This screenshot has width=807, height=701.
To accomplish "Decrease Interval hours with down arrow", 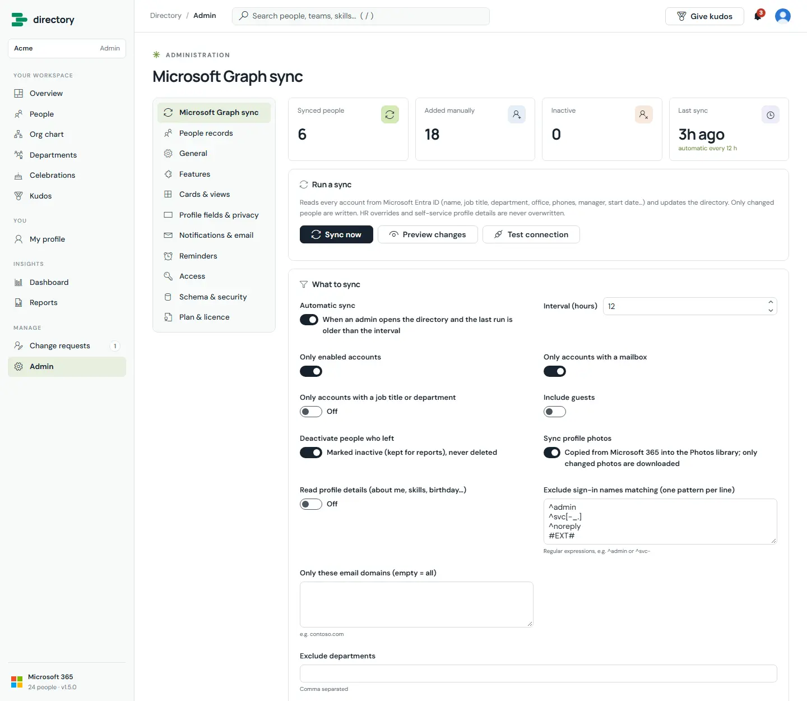I will pyautogui.click(x=771, y=311).
